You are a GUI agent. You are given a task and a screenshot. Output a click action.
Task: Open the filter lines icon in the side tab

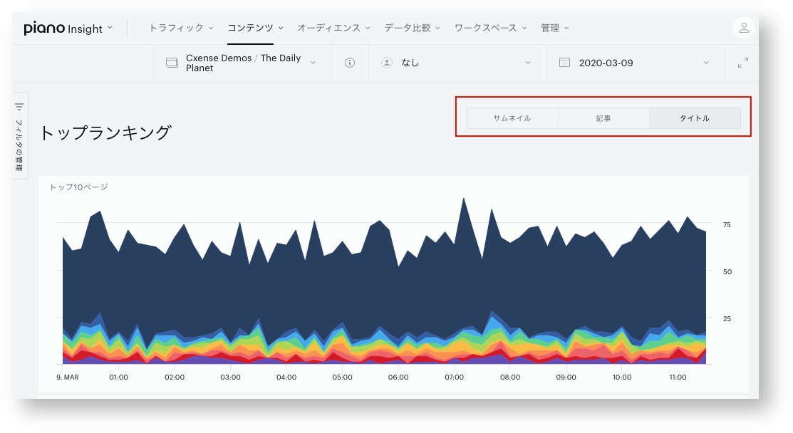pos(19,107)
